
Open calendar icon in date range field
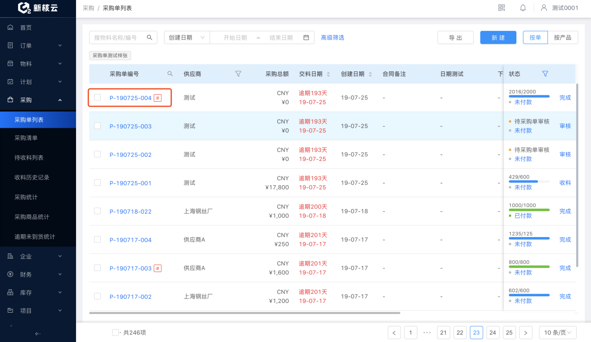click(x=306, y=37)
